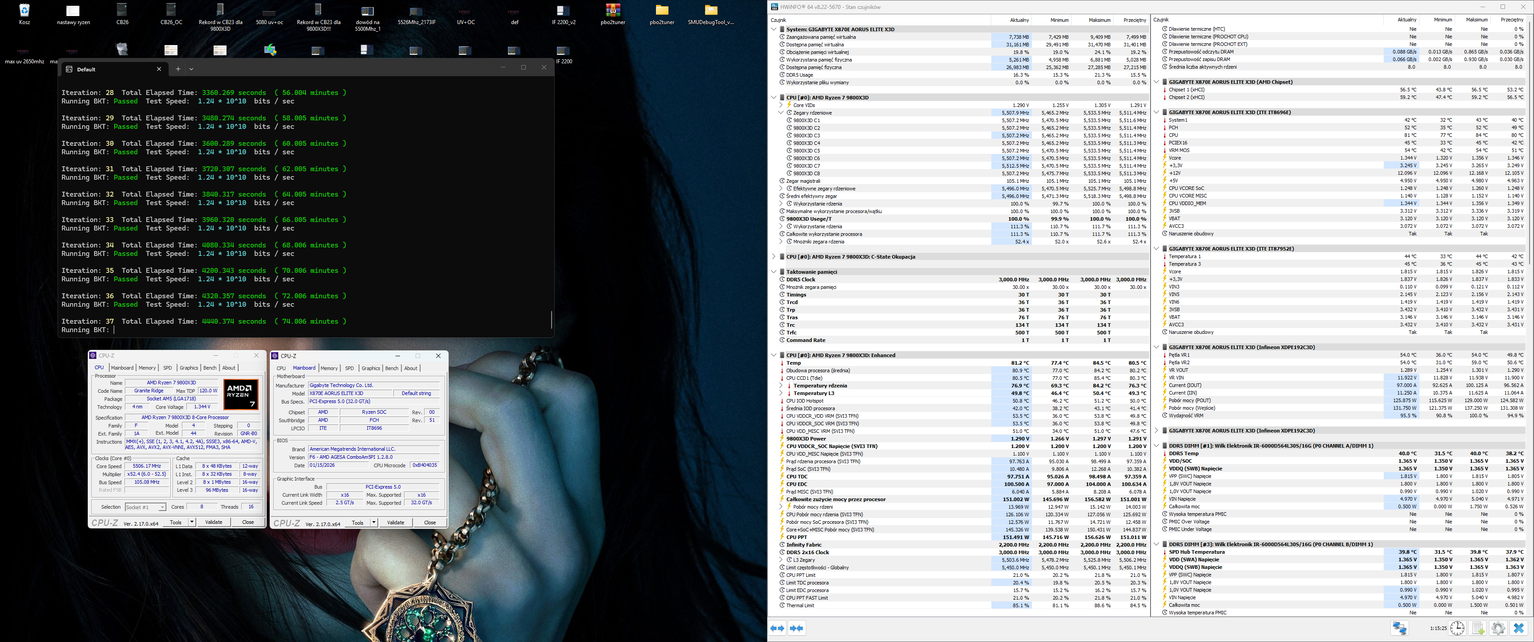The image size is (1534, 642).
Task: Expand the collapsed Infineon XDPE192C3D group
Action: coord(1156,431)
